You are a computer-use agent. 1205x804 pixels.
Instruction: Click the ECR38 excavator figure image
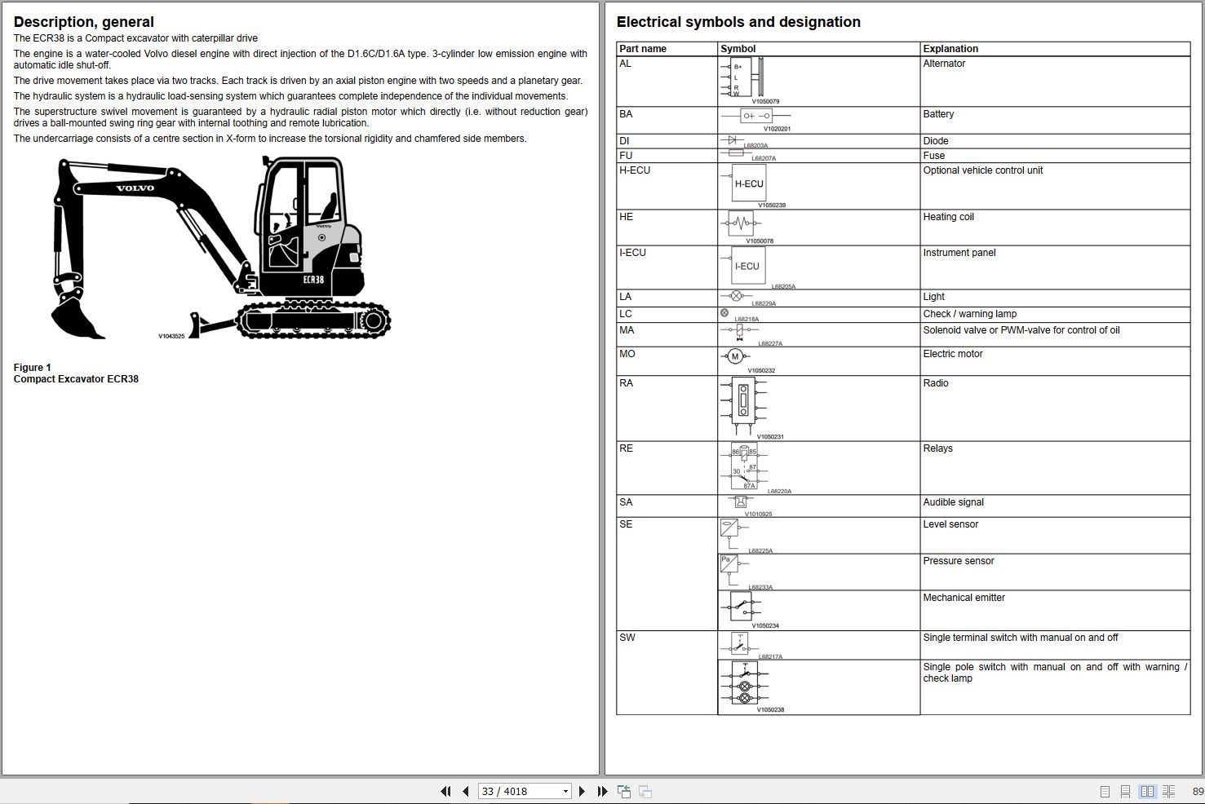(221, 248)
